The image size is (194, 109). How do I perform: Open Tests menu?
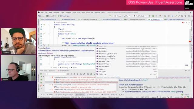click(x=83, y=12)
